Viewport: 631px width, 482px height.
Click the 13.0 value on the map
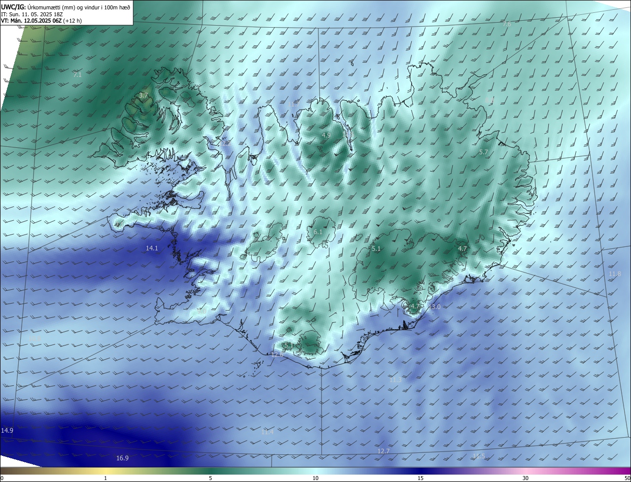pyautogui.click(x=434, y=307)
